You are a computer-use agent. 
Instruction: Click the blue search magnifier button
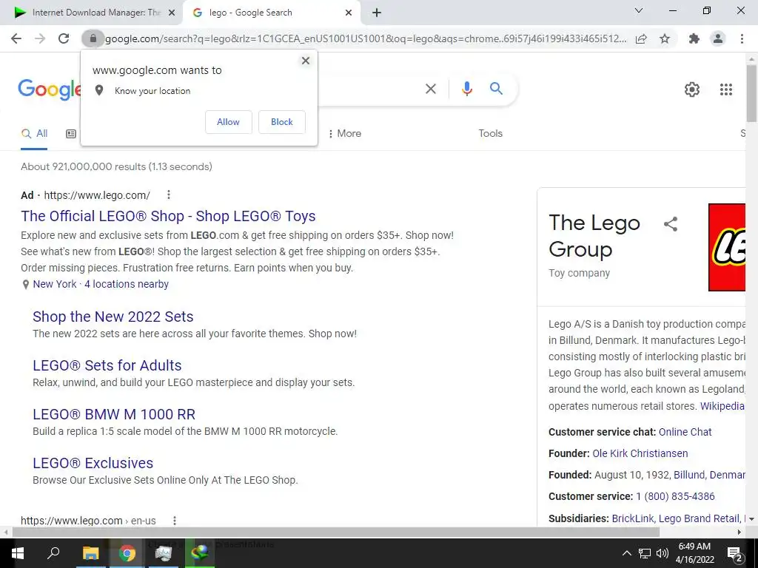[496, 89]
